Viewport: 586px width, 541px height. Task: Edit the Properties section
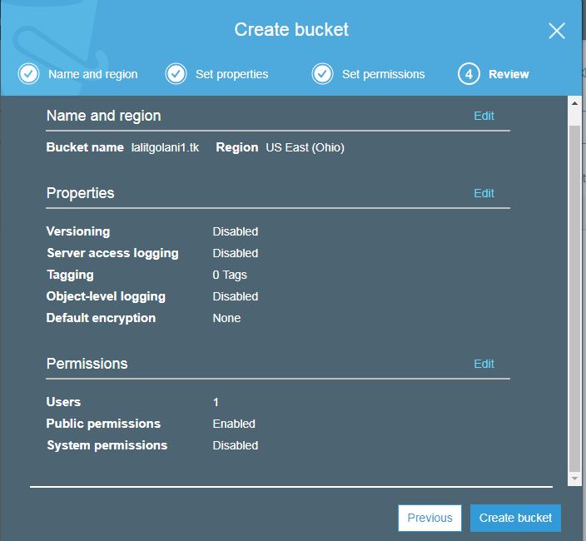pos(484,193)
